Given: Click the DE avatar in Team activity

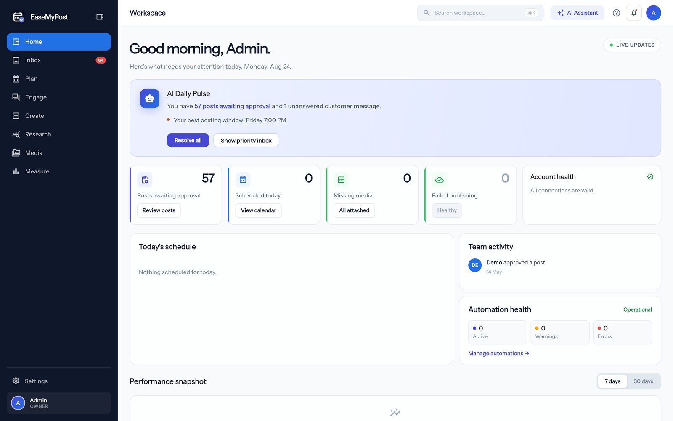Looking at the screenshot, I should pyautogui.click(x=475, y=265).
